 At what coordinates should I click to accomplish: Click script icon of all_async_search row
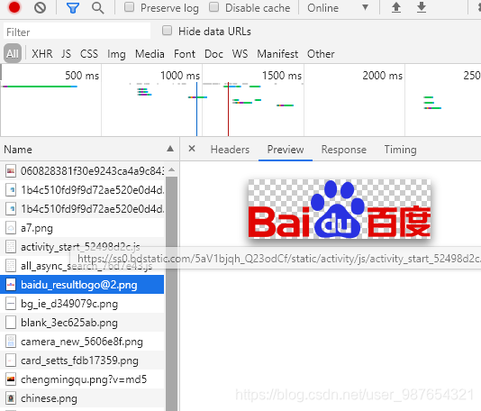[11, 266]
